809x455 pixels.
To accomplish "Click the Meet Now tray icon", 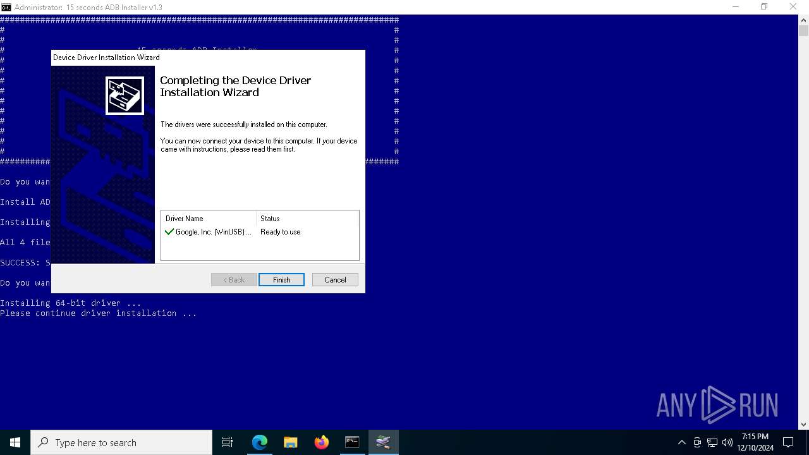I will [697, 442].
